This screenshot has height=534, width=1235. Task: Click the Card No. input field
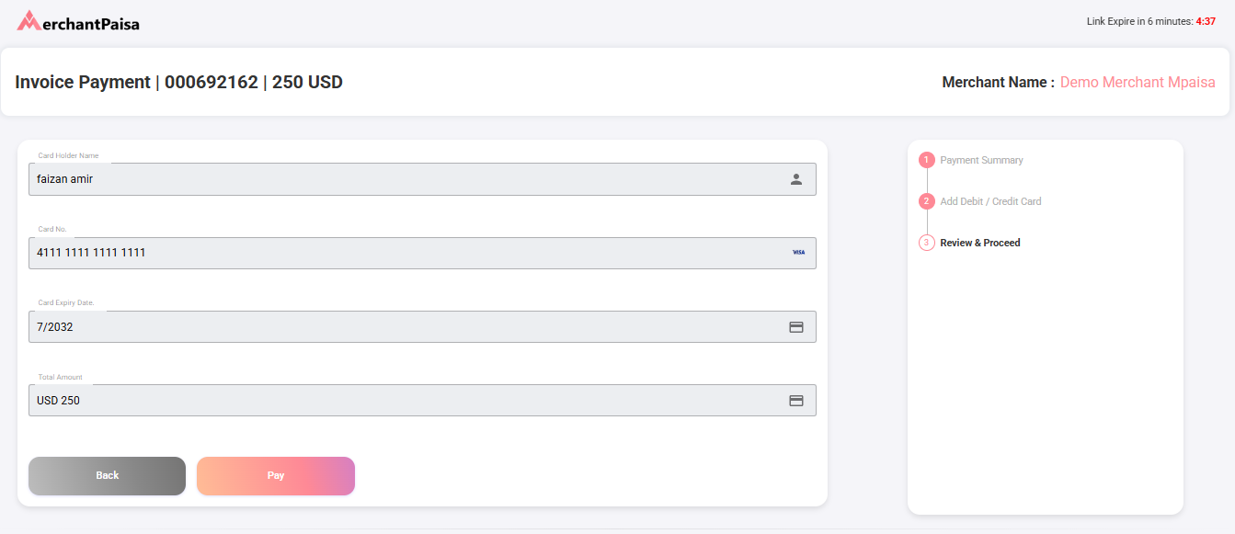coord(405,253)
